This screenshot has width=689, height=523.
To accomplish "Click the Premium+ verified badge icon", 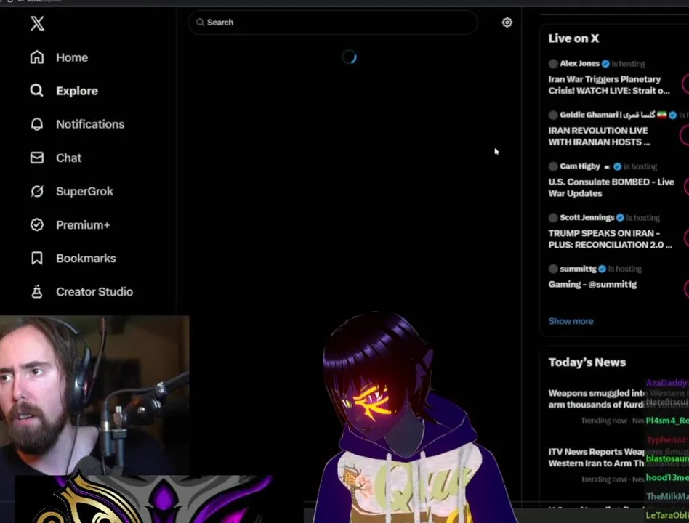I will (37, 225).
